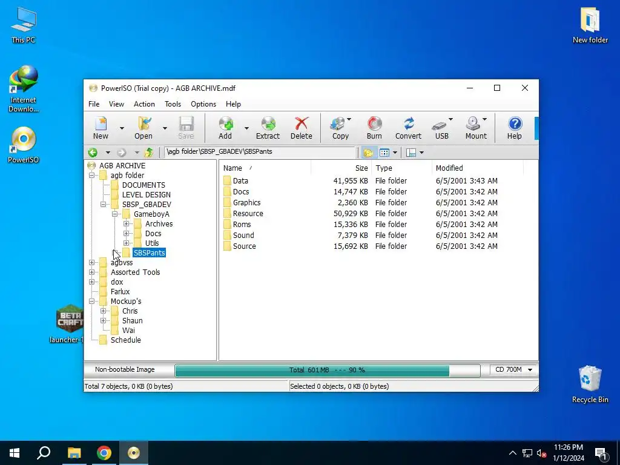Click the USB toolbar icon
The image size is (620, 465).
441,128
